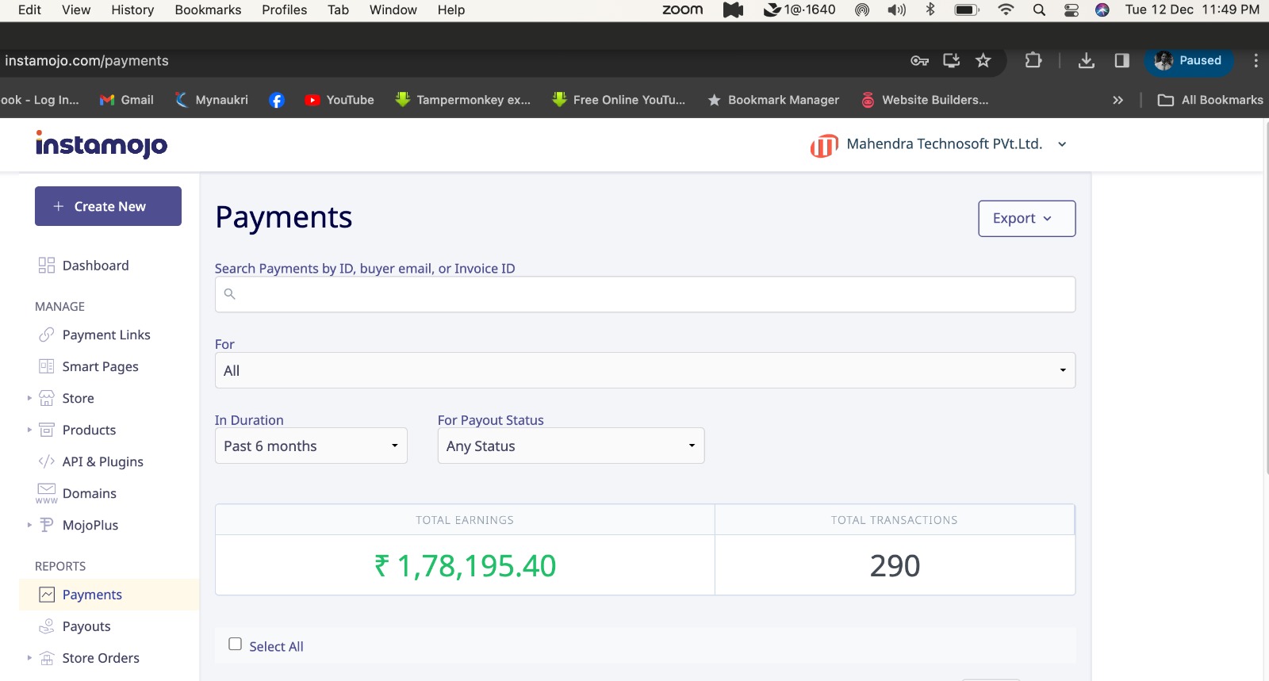Tick the Select All checkbox
The width and height of the screenshot is (1269, 681).
236,645
